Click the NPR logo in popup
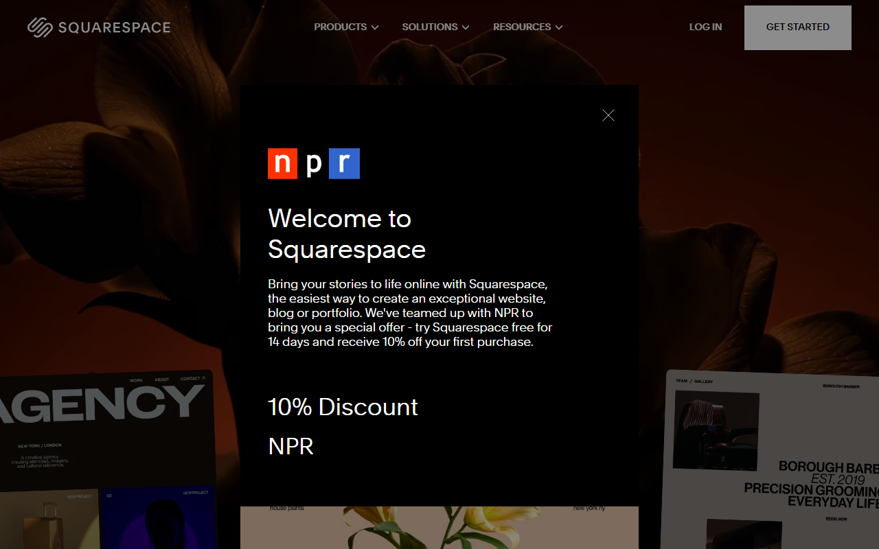The height and width of the screenshot is (549, 879). [314, 163]
